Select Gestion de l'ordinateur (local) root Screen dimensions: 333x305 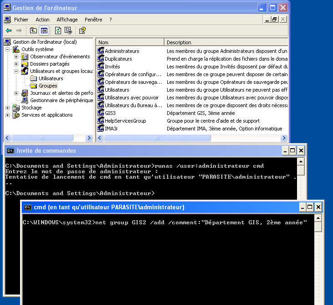click(45, 42)
